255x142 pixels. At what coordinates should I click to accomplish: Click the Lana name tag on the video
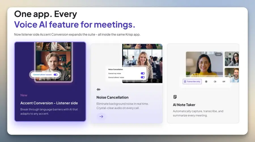pyautogui.click(x=218, y=54)
